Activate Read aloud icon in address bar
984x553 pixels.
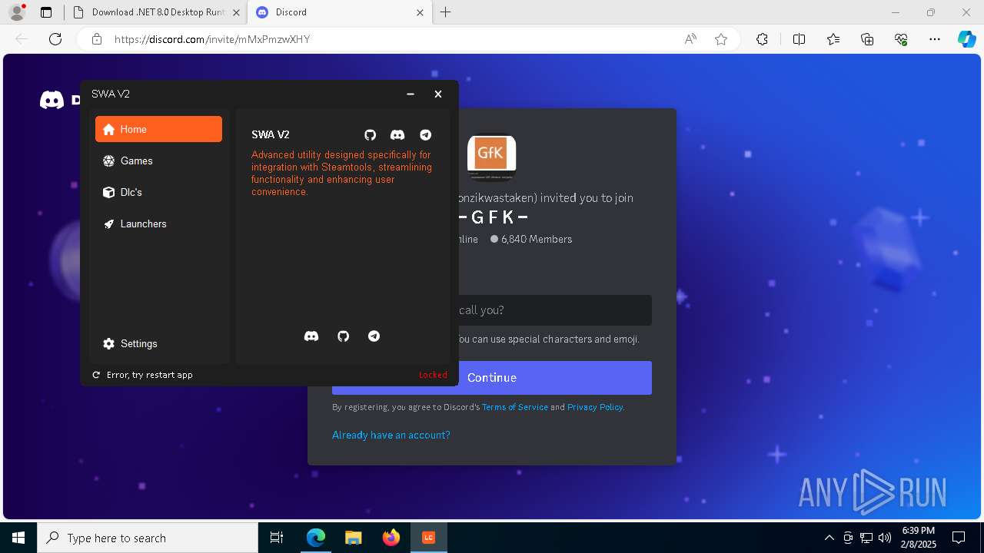click(x=690, y=39)
